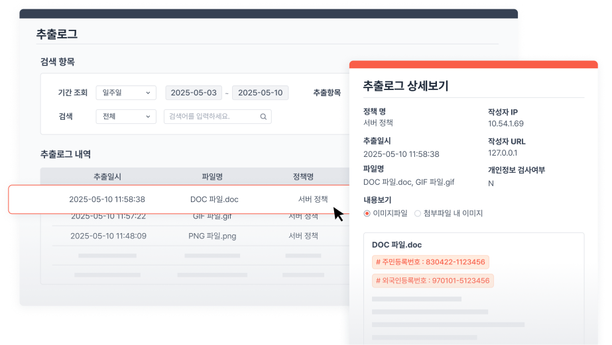Click the search magnifier icon
The image size is (612, 345).
[263, 117]
